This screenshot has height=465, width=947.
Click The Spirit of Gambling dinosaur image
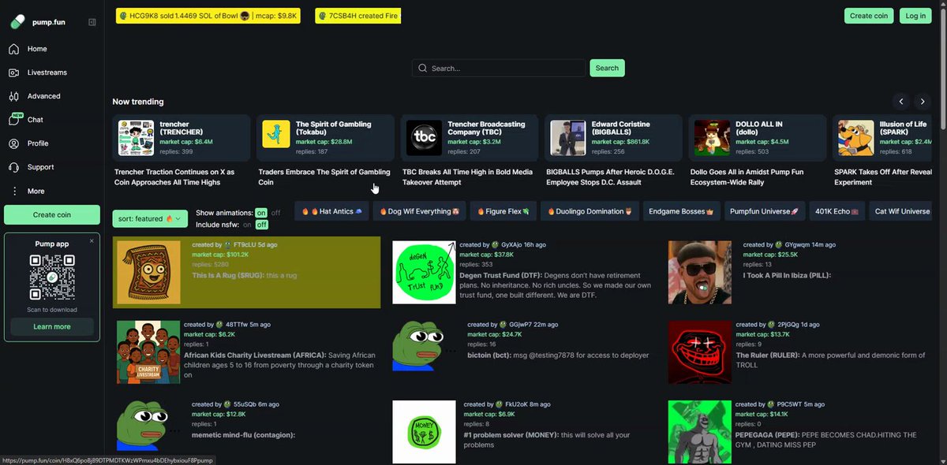point(276,135)
